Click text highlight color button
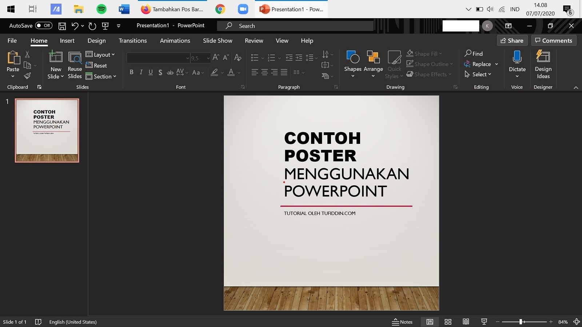The height and width of the screenshot is (327, 582). [x=214, y=72]
